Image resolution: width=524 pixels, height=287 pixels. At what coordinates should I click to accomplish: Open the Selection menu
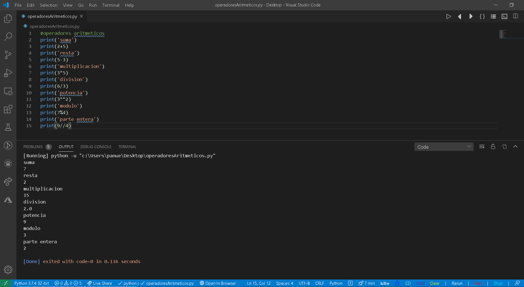tap(48, 5)
